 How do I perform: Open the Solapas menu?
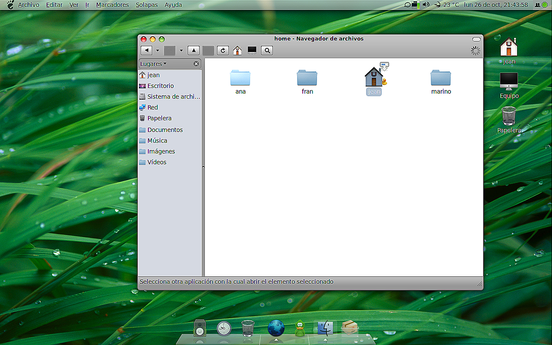point(147,5)
